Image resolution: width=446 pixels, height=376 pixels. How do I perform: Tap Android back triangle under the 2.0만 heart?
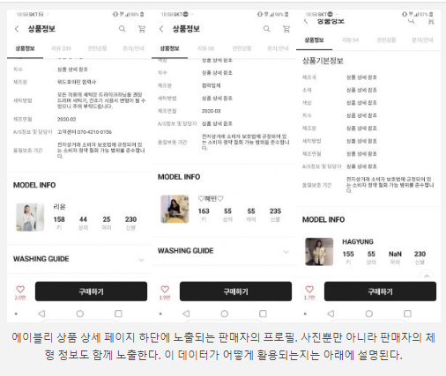coord(41,313)
